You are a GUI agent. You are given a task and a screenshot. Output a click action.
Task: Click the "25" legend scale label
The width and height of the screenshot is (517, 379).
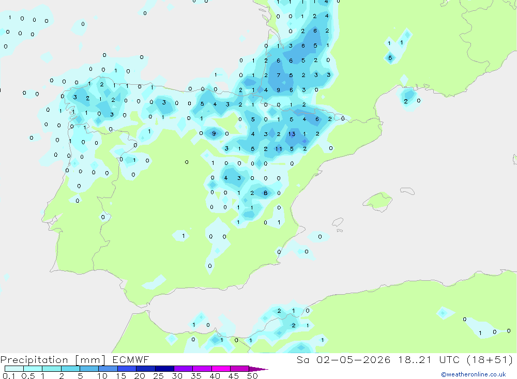[x=158, y=376]
